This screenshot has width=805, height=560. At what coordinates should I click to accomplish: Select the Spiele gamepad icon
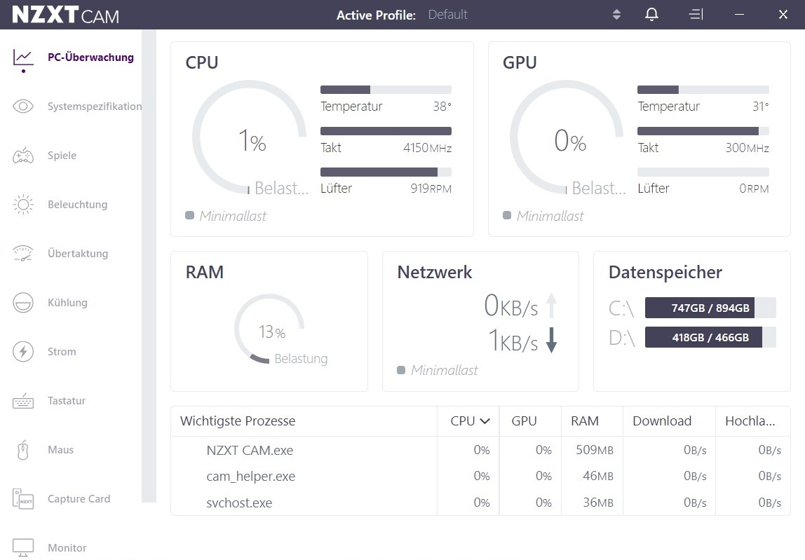23,156
